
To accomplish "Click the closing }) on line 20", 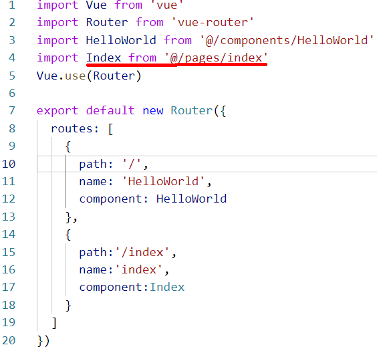I will click(x=43, y=341).
